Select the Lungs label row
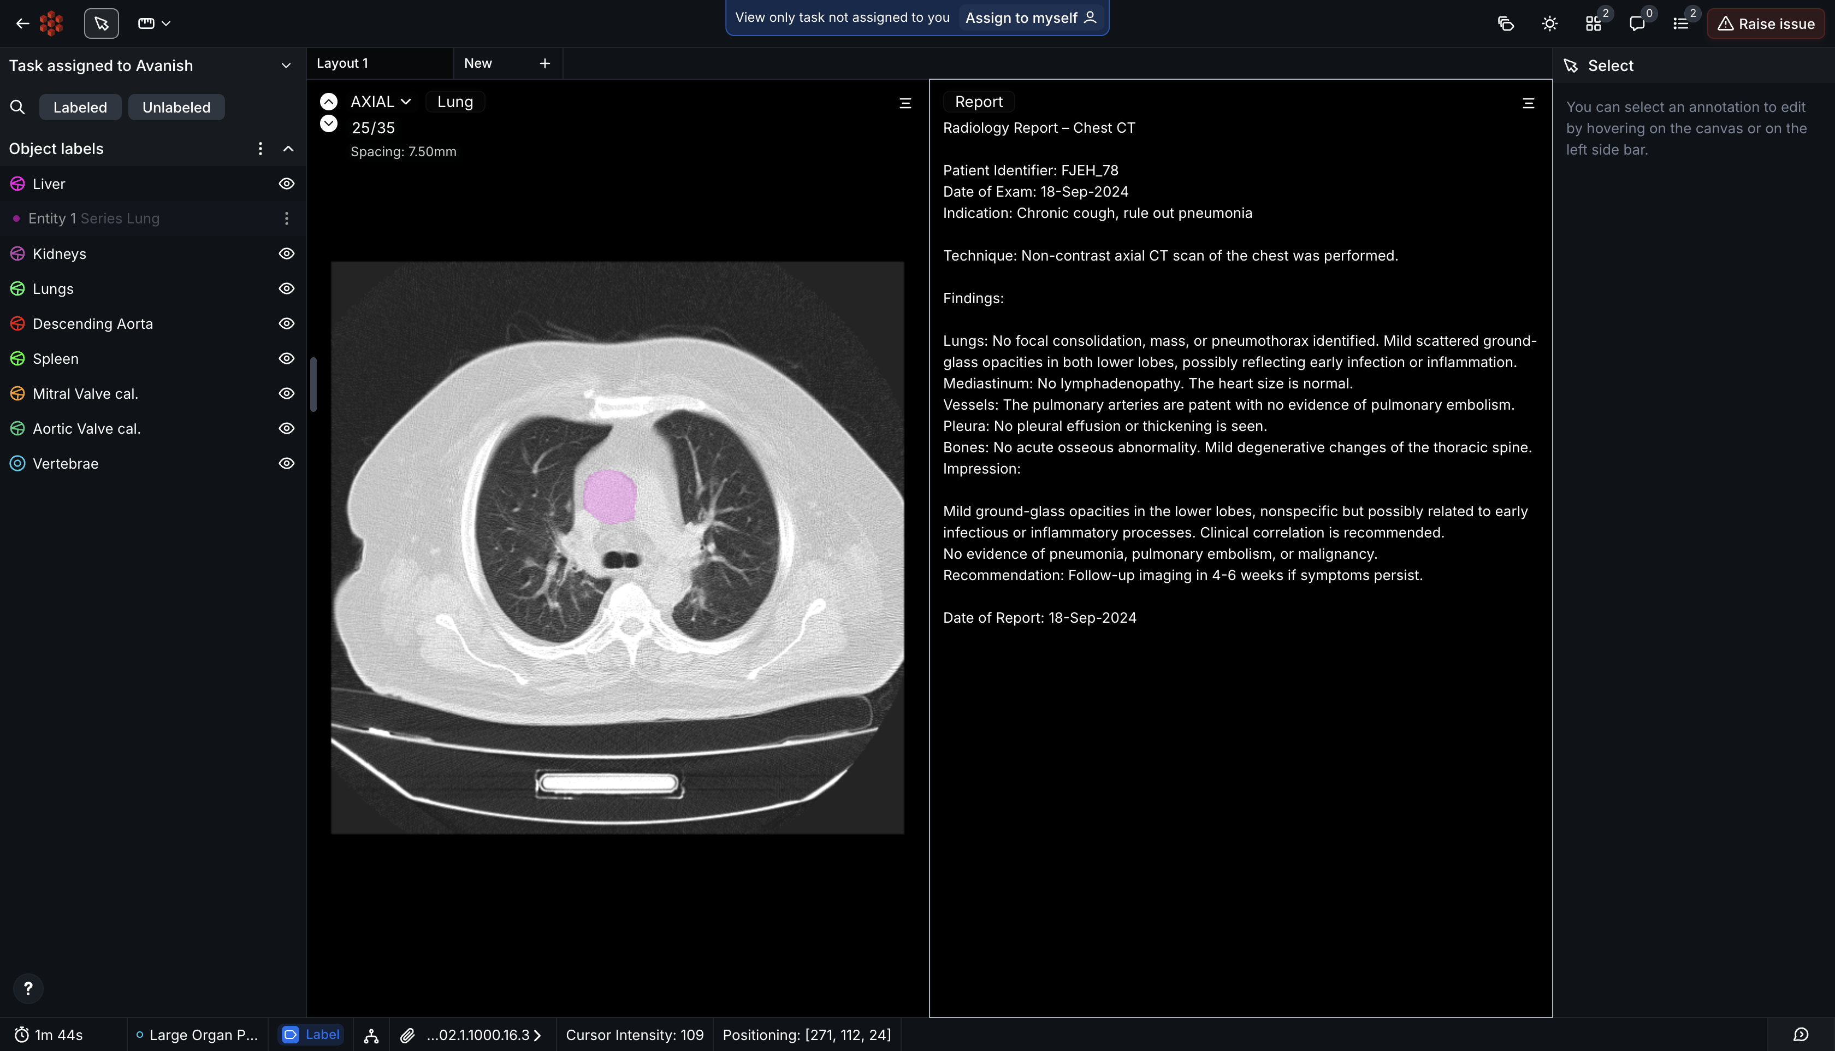The width and height of the screenshot is (1835, 1051). tap(153, 289)
